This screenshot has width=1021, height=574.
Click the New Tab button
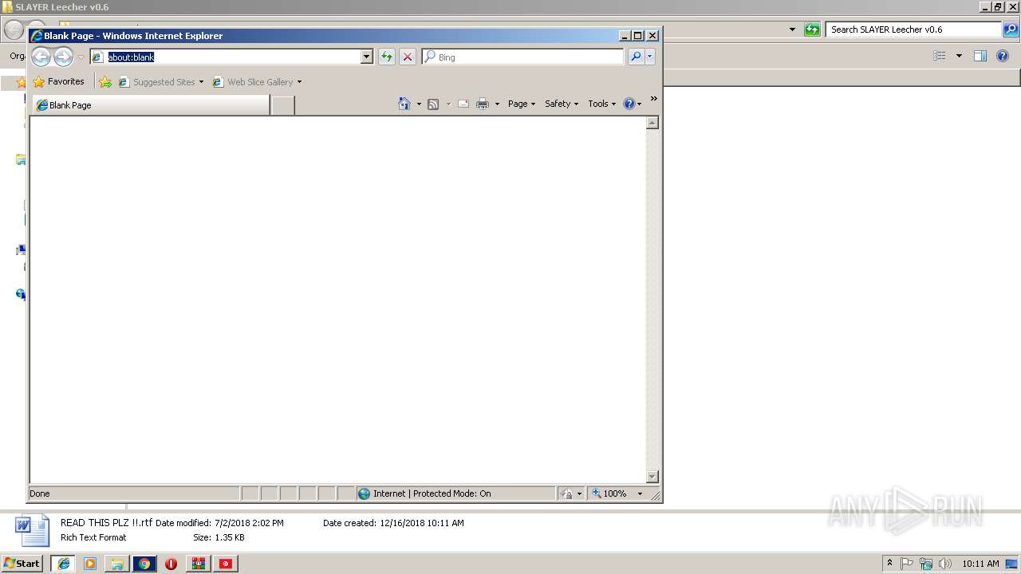point(283,105)
